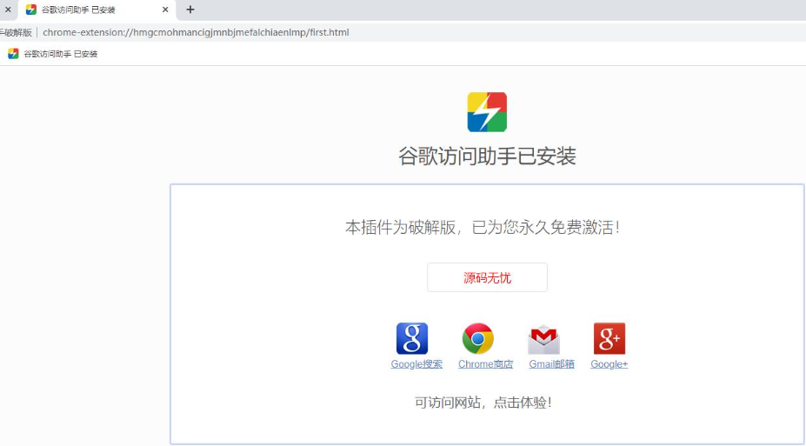Click the lightning bolt extension logo

(487, 112)
